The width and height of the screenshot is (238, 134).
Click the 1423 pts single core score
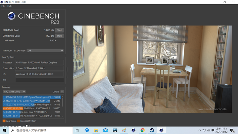pyautogui.click(x=50, y=36)
